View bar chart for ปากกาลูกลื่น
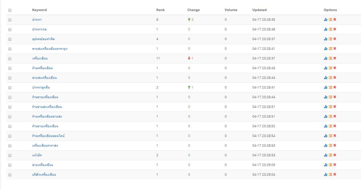 326,87
